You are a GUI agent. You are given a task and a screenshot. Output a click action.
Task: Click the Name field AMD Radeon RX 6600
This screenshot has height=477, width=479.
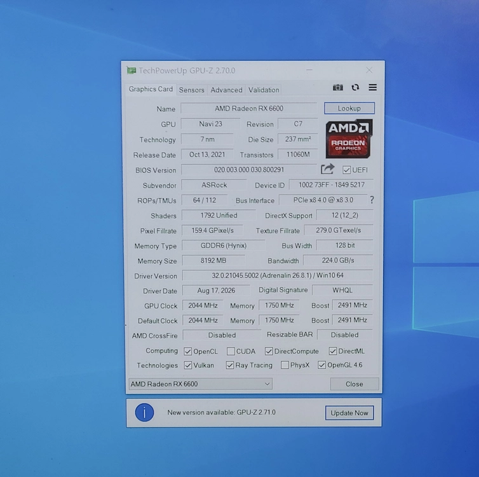[x=249, y=109]
